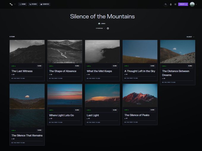Viewport: 202px width, 151px height.
Task: Open The Distance Between Dreams image
Action: [178, 51]
